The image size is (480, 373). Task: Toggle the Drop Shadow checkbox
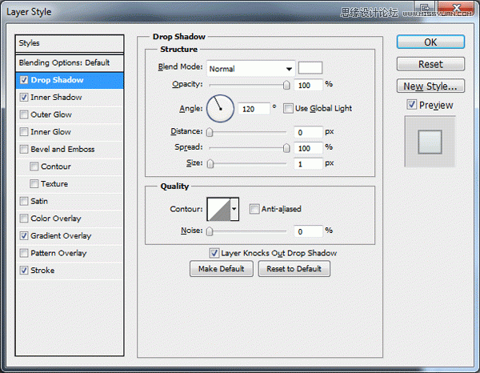coord(24,80)
